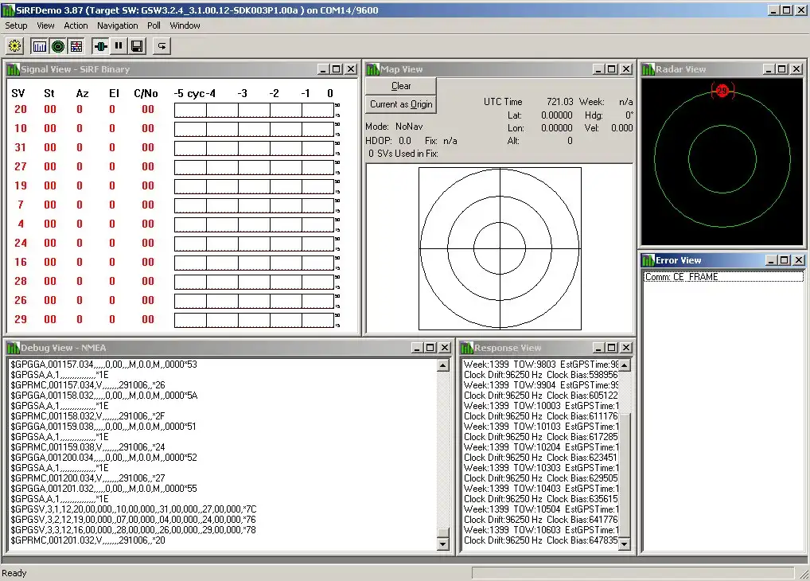Click the green connect-to-data-source toolbar icon

coord(100,46)
